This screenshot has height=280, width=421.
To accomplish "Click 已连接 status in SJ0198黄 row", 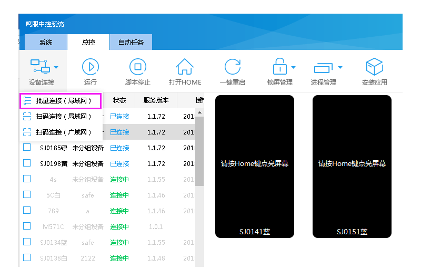I will tap(120, 164).
